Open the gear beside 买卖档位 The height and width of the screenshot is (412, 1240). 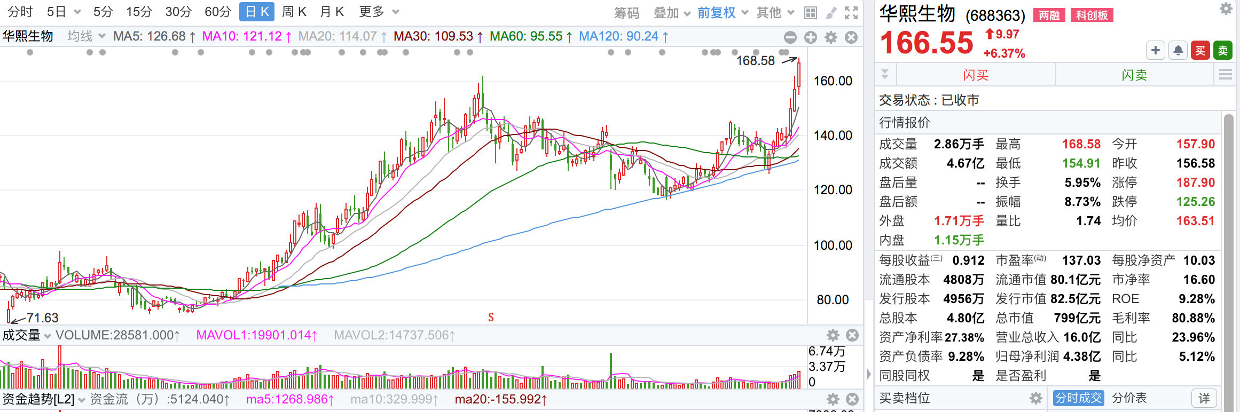coord(1036,398)
